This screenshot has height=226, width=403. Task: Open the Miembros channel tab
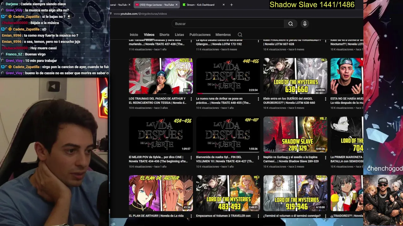(x=223, y=35)
